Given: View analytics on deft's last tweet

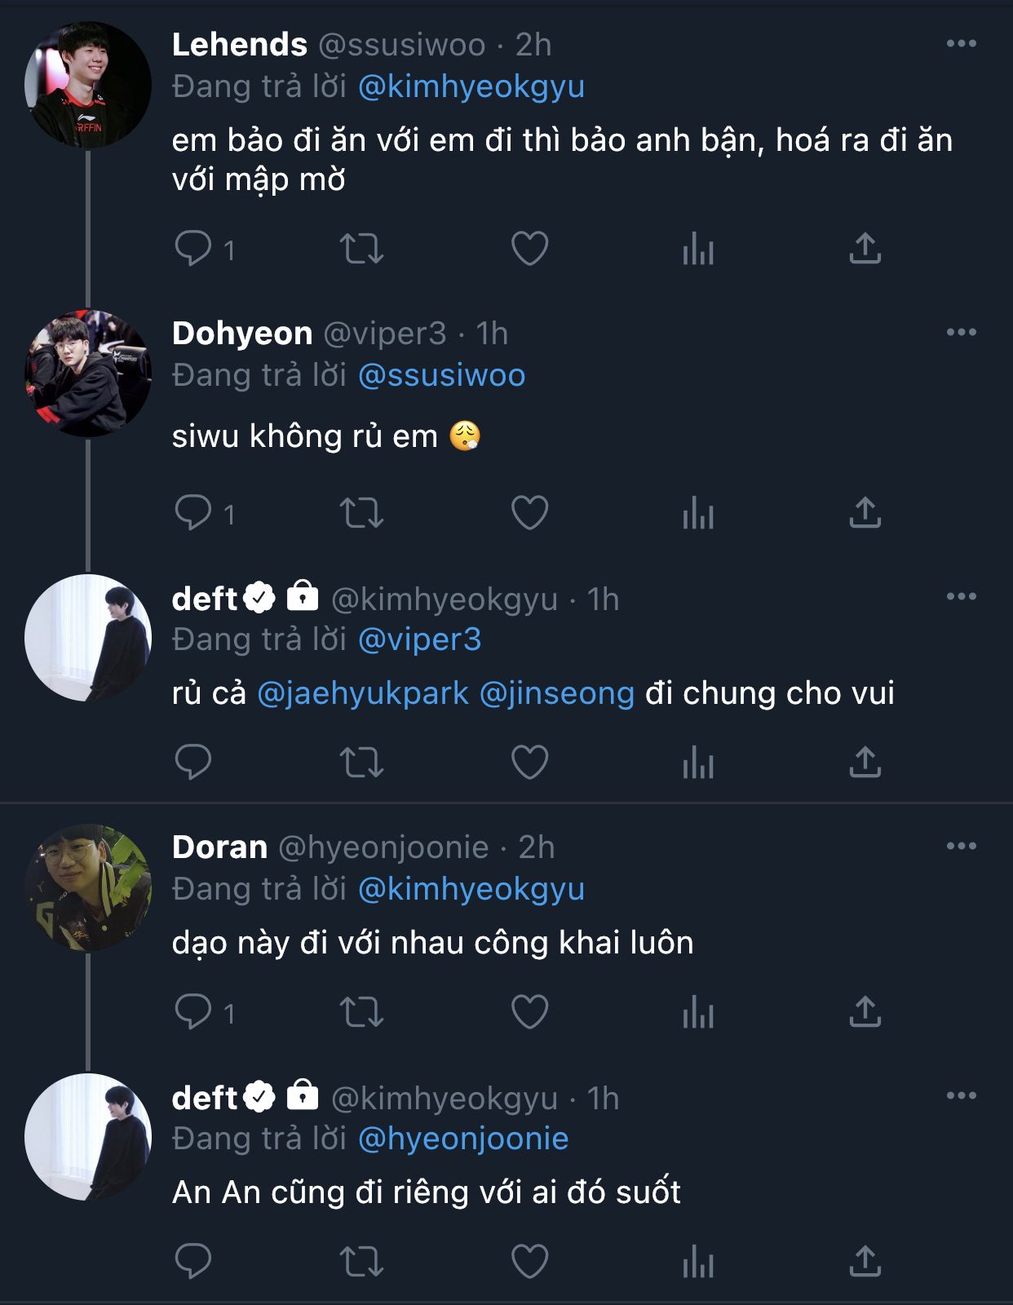Looking at the screenshot, I should point(698,1262).
